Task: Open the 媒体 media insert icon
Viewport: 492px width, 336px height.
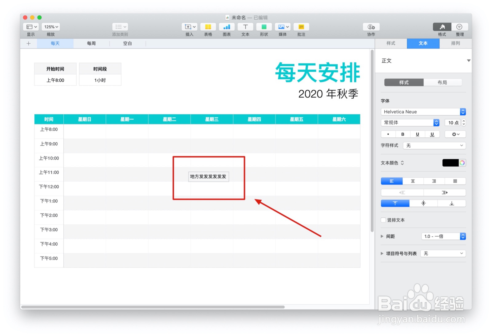Action: (280, 27)
